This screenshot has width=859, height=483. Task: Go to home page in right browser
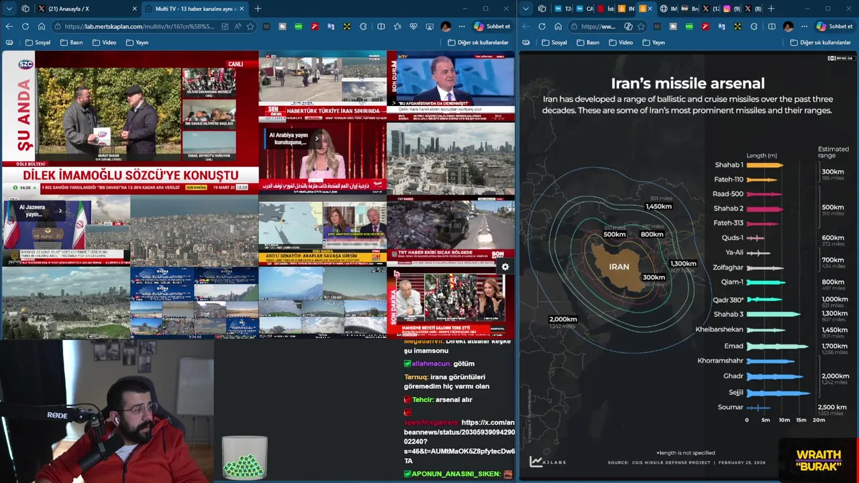558,26
